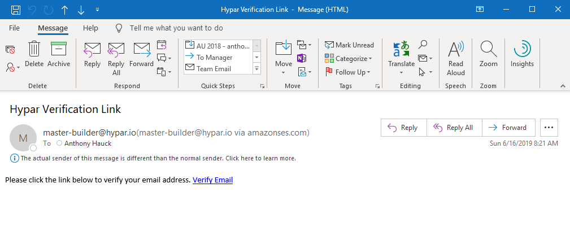Open the File menu
570x231 pixels.
coord(14,28)
